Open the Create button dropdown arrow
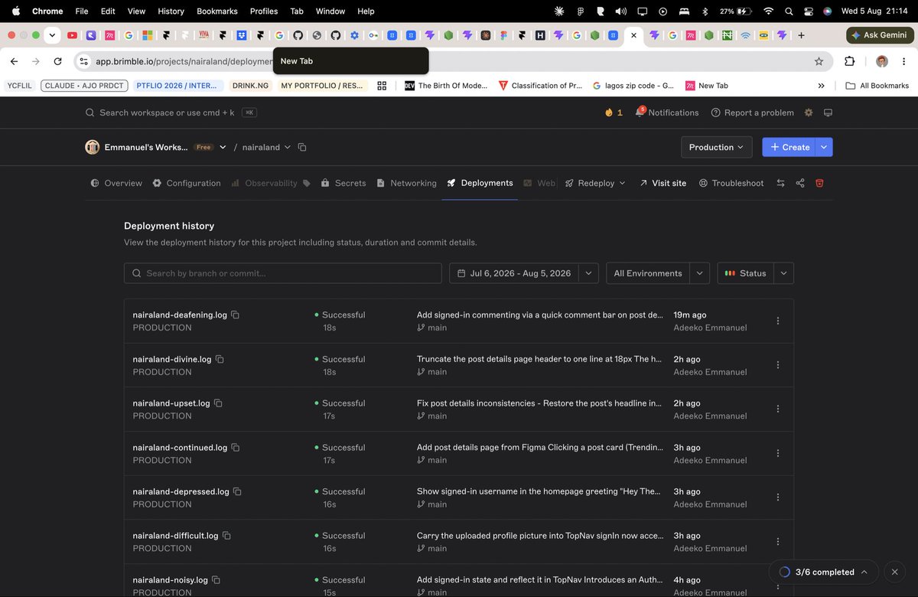Screen dimensions: 918x597 (x=824, y=147)
